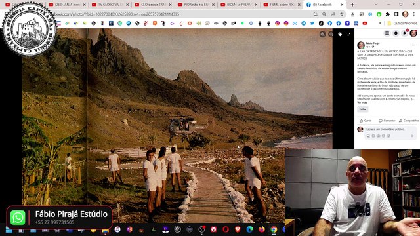Open the Twitter bookmark
This screenshot has width=420, height=236.
(x=312, y=24)
